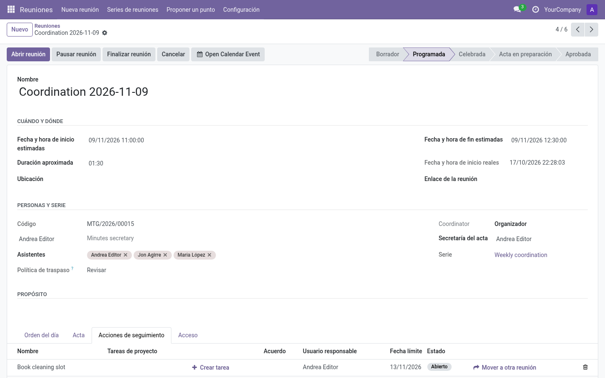Open the Weekly coordination series link
Screen dimensions: 605x378
521,255
